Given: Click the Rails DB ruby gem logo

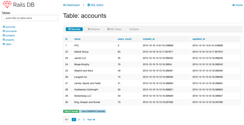Looking at the screenshot, I should click(x=7, y=4).
